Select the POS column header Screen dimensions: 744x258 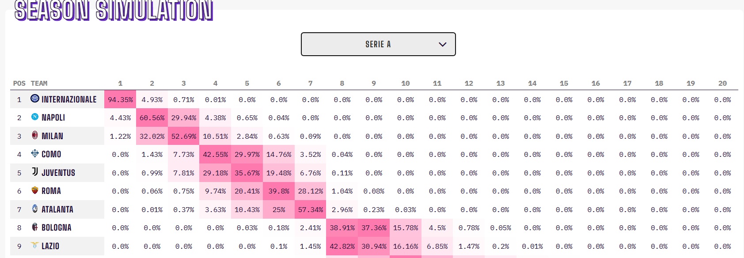click(x=19, y=83)
